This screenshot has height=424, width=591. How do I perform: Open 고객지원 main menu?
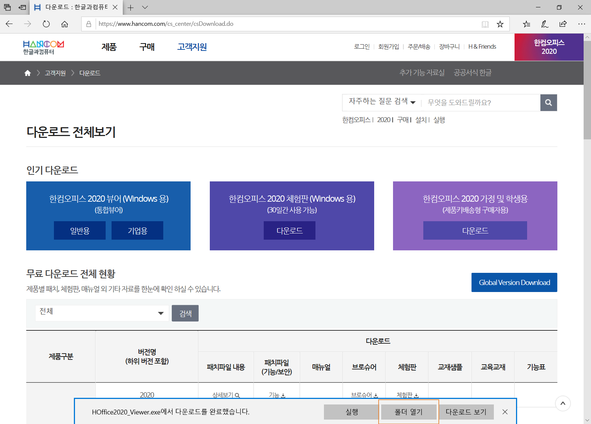pyautogui.click(x=192, y=47)
